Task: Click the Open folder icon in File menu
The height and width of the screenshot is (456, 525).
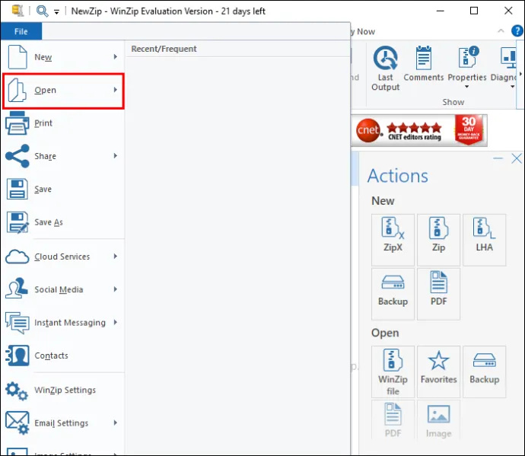Action: click(x=17, y=90)
